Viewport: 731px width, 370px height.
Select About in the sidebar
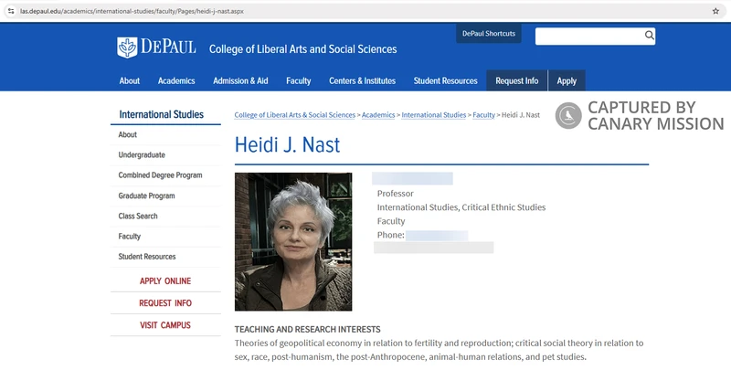click(x=127, y=134)
